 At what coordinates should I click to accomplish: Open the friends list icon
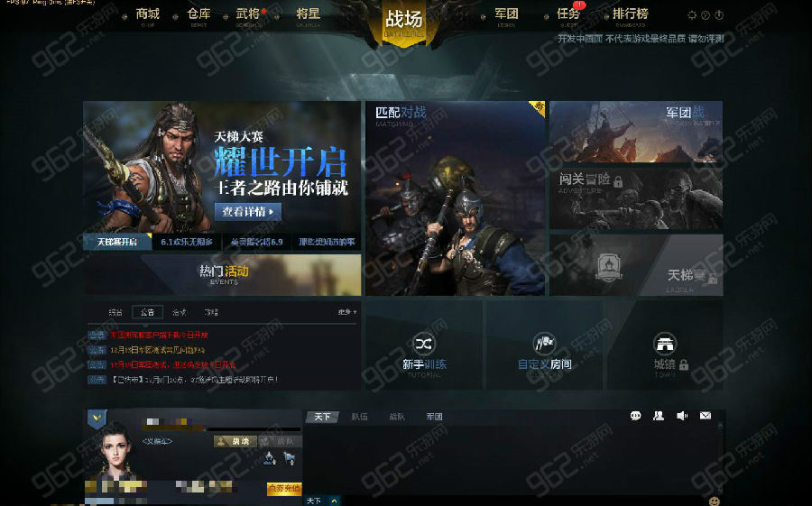659,416
